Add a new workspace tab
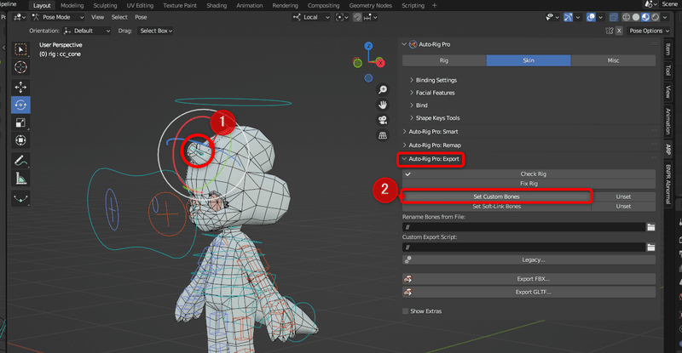Viewport: 682px width, 353px height. [434, 5]
